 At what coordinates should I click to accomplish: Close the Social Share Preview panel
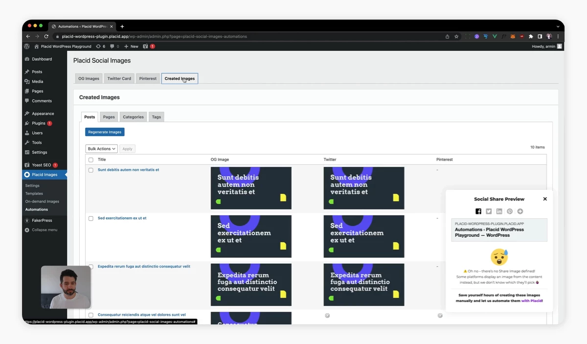(545, 199)
